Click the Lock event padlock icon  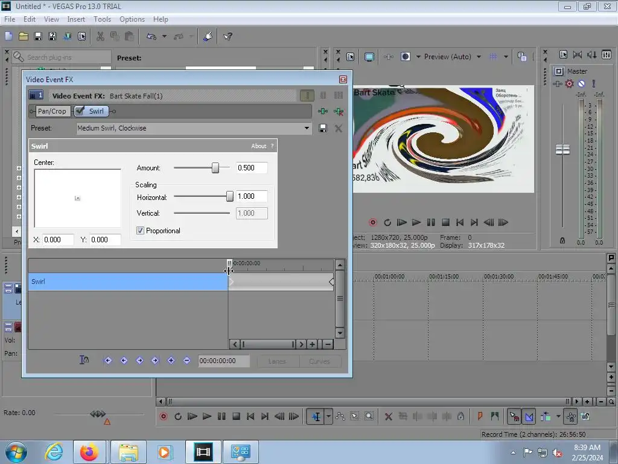[x=460, y=416]
